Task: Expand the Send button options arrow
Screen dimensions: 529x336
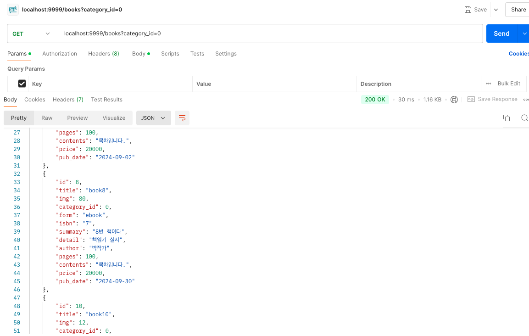Action: point(524,34)
